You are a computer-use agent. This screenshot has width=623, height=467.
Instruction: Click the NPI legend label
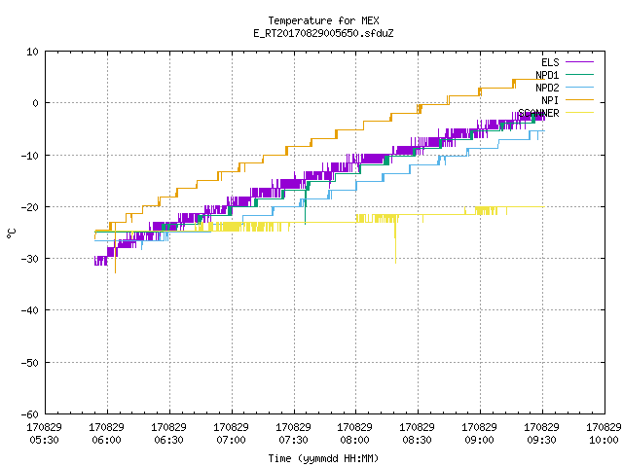point(550,100)
